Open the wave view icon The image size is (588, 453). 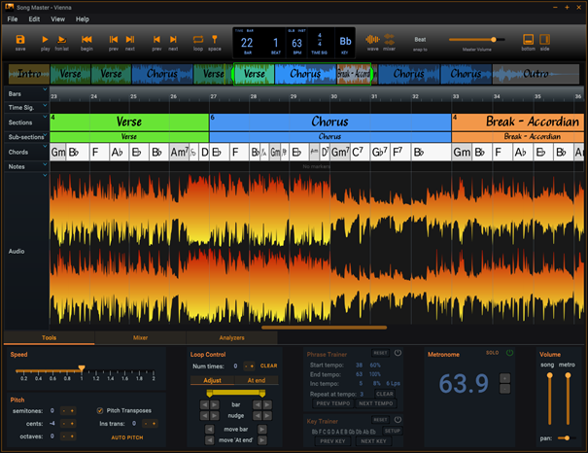pyautogui.click(x=372, y=39)
